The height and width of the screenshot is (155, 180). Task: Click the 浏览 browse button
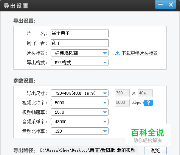155,150
